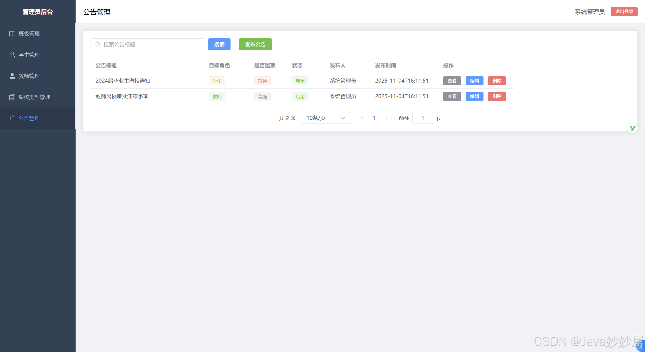
Task: Click the user outline icon beside 学生管理
Action: (12, 55)
